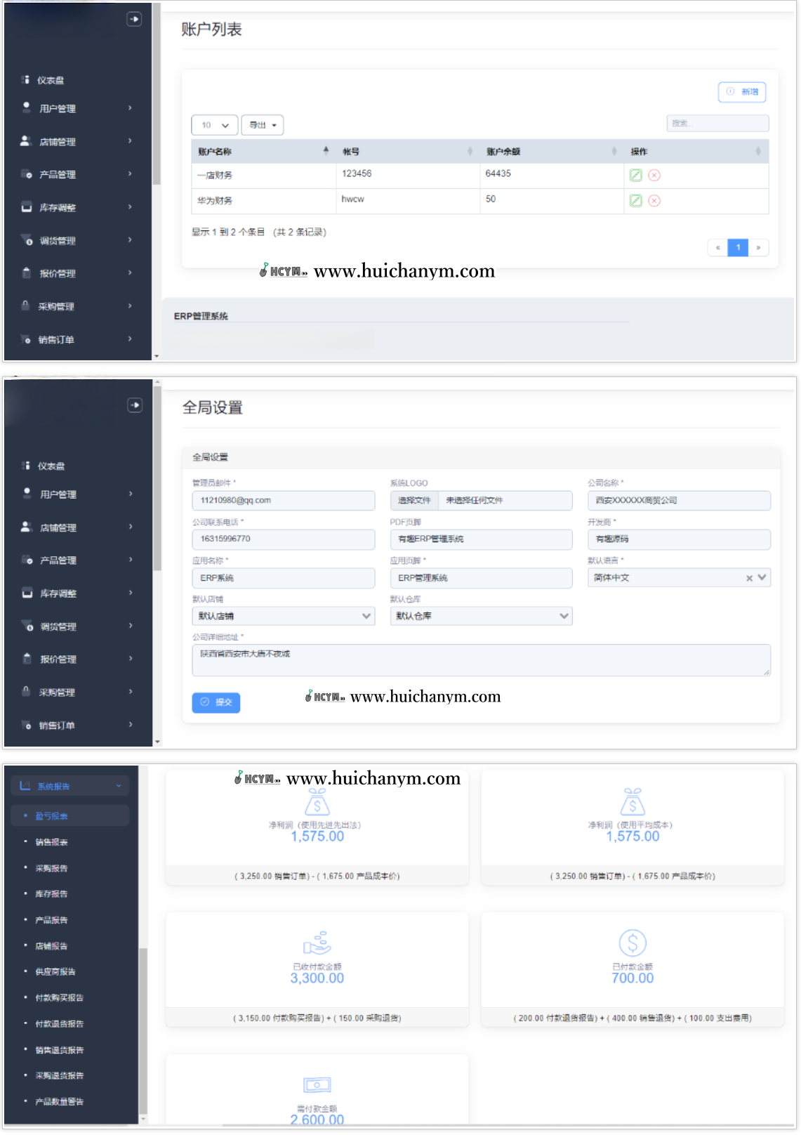Click the 管理员邮件 email input field
Viewport: 801px width, 1135px height.
point(283,501)
